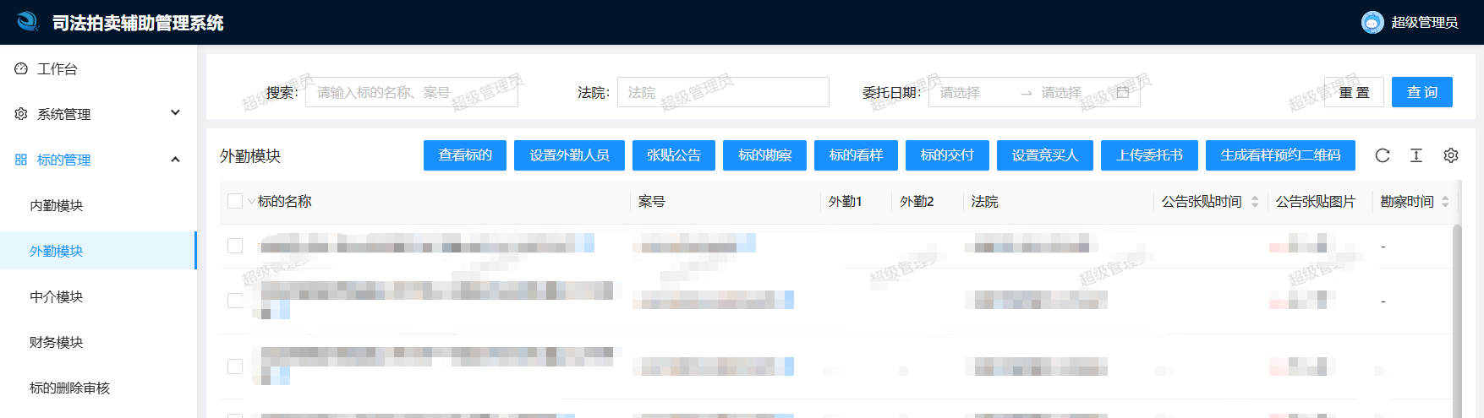Screen dimensions: 1484x418
Task: Toggle the select-all header checkbox
Action: tap(235, 201)
